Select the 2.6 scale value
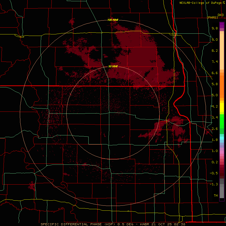 pyautogui.click(x=215, y=129)
